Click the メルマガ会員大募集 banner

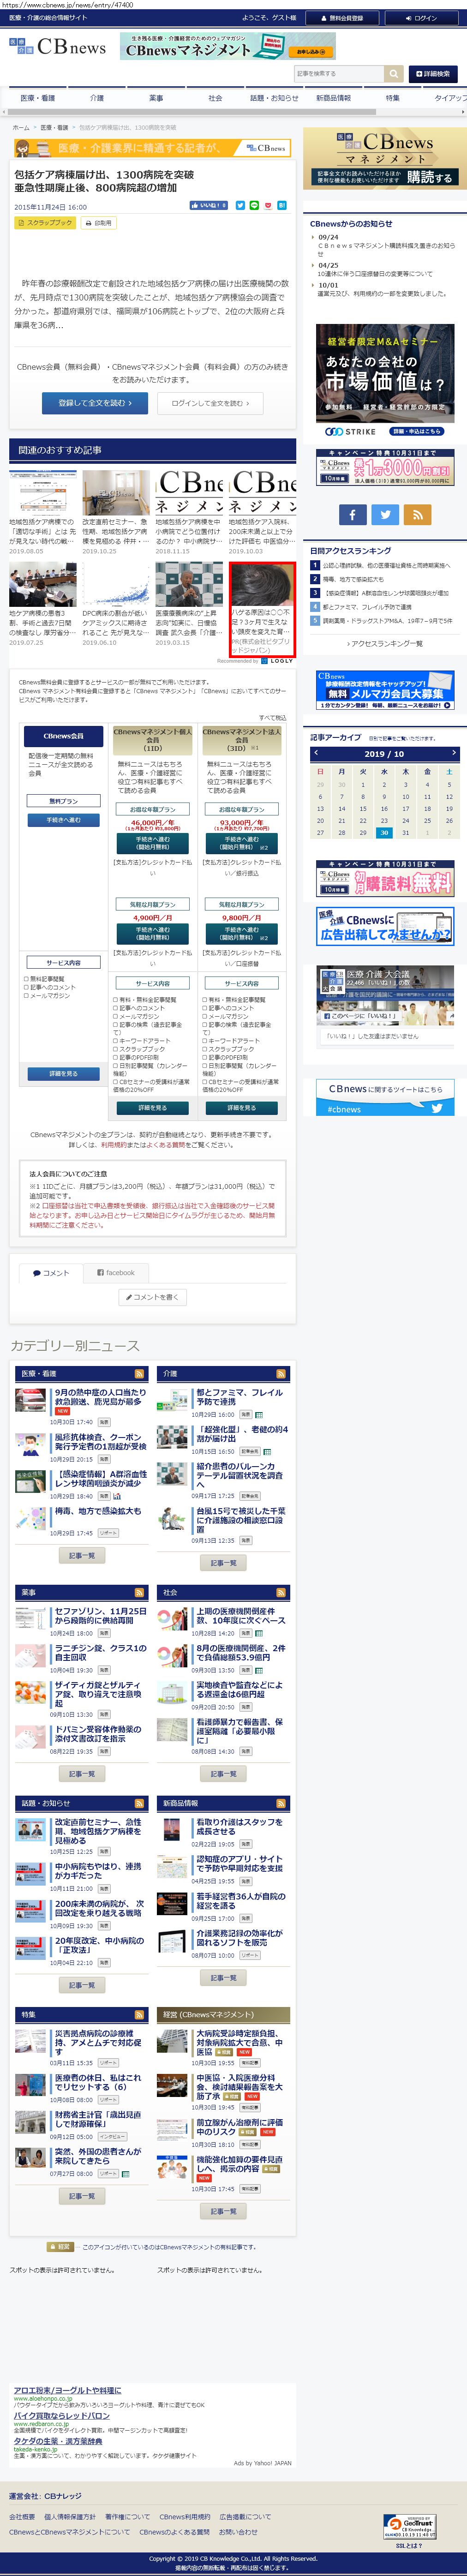click(385, 691)
